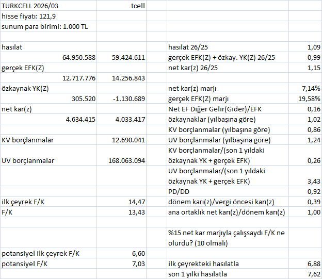322x279 pixels.
Task: Click the F/K value 13,43
Action: (x=121, y=212)
